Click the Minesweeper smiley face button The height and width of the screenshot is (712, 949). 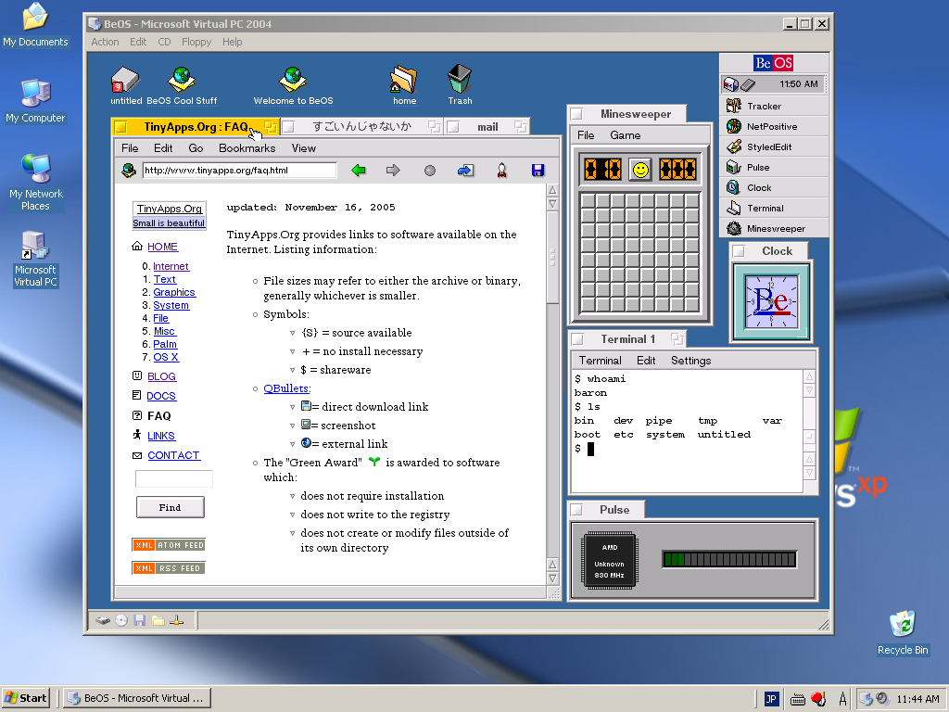click(640, 170)
